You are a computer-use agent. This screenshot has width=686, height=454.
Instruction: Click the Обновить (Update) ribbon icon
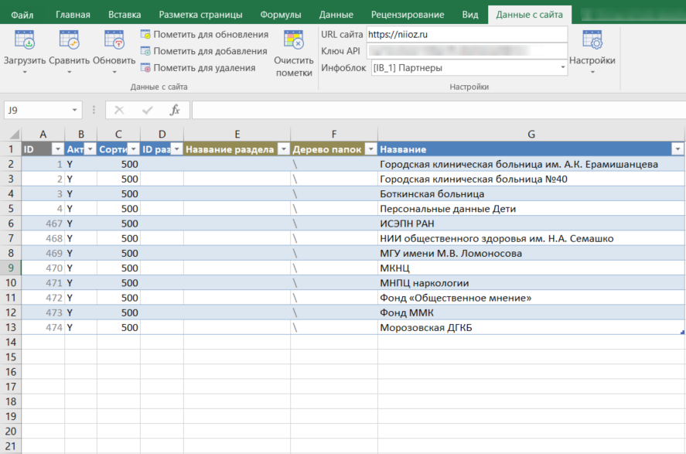(114, 40)
